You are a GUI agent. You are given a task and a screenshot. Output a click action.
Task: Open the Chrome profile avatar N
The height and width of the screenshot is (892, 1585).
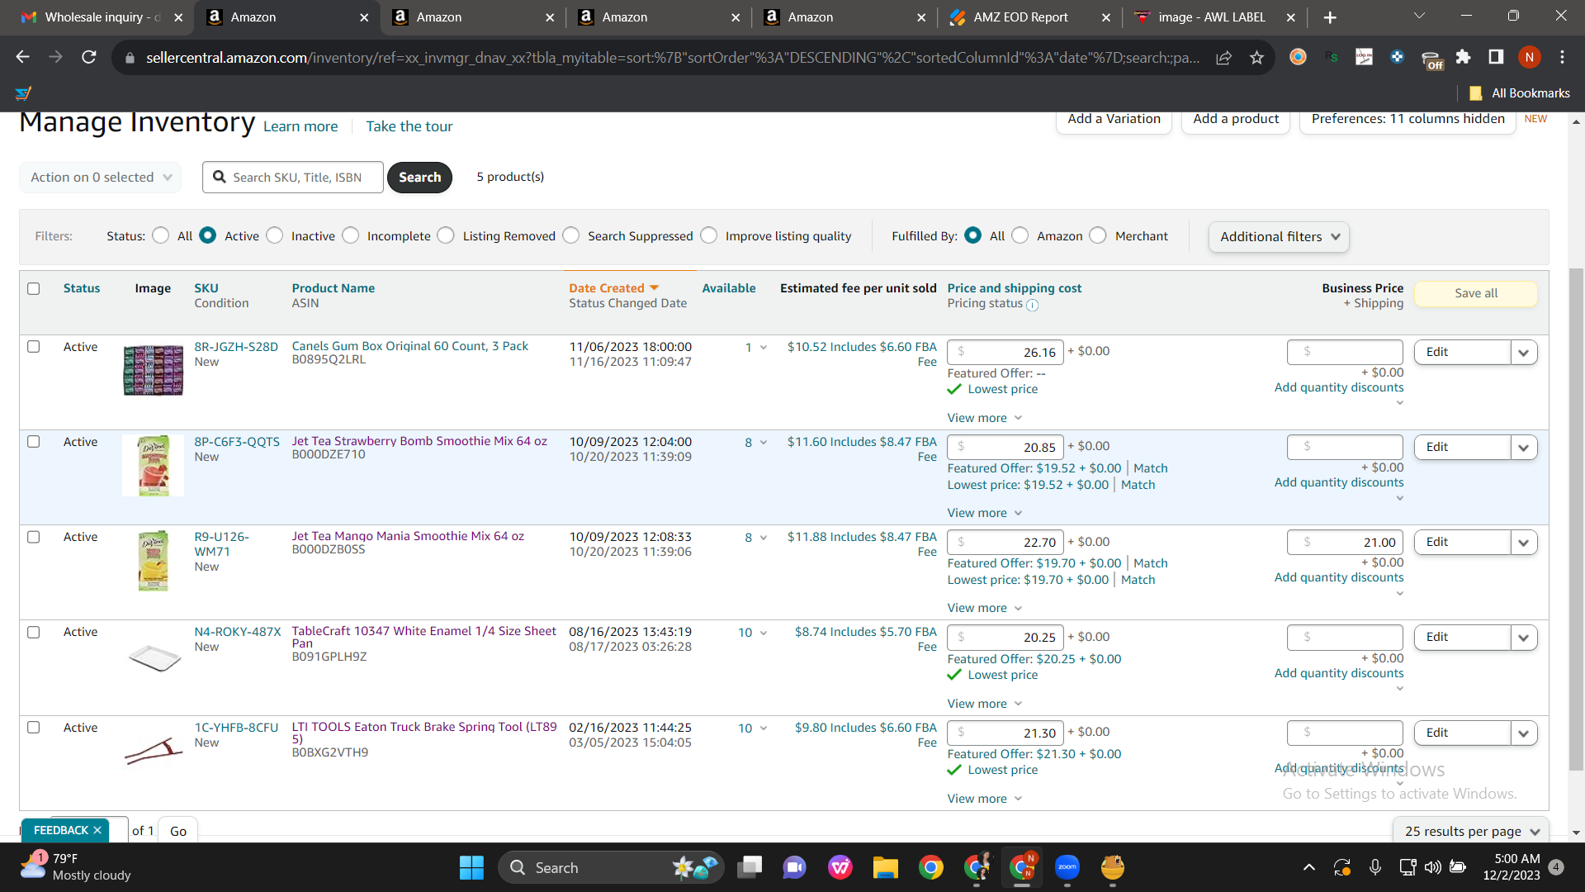[1529, 57]
